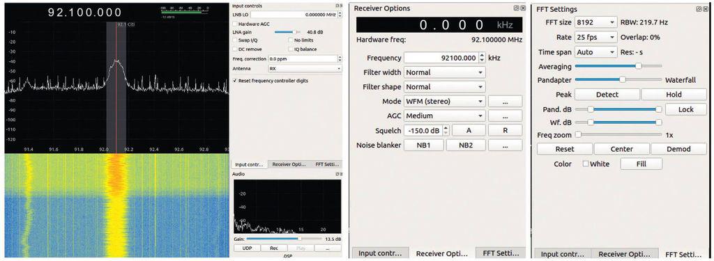Open Noise blanker '...' settings button
Screen dimensions: 714x261
505,145
